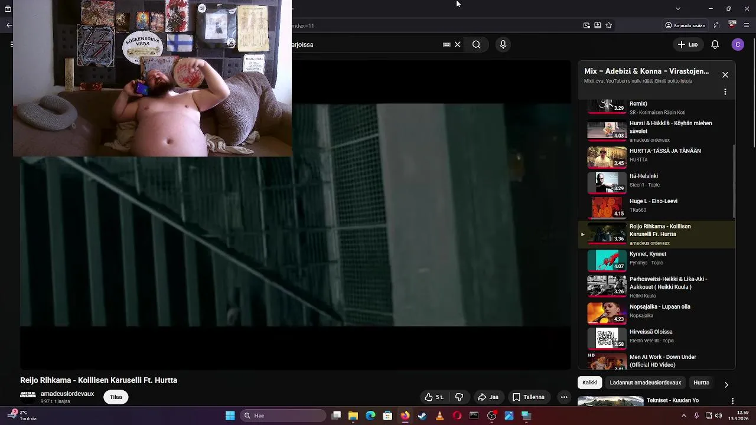Select the Kaikki filter chip
This screenshot has width=756, height=425.
pos(589,382)
